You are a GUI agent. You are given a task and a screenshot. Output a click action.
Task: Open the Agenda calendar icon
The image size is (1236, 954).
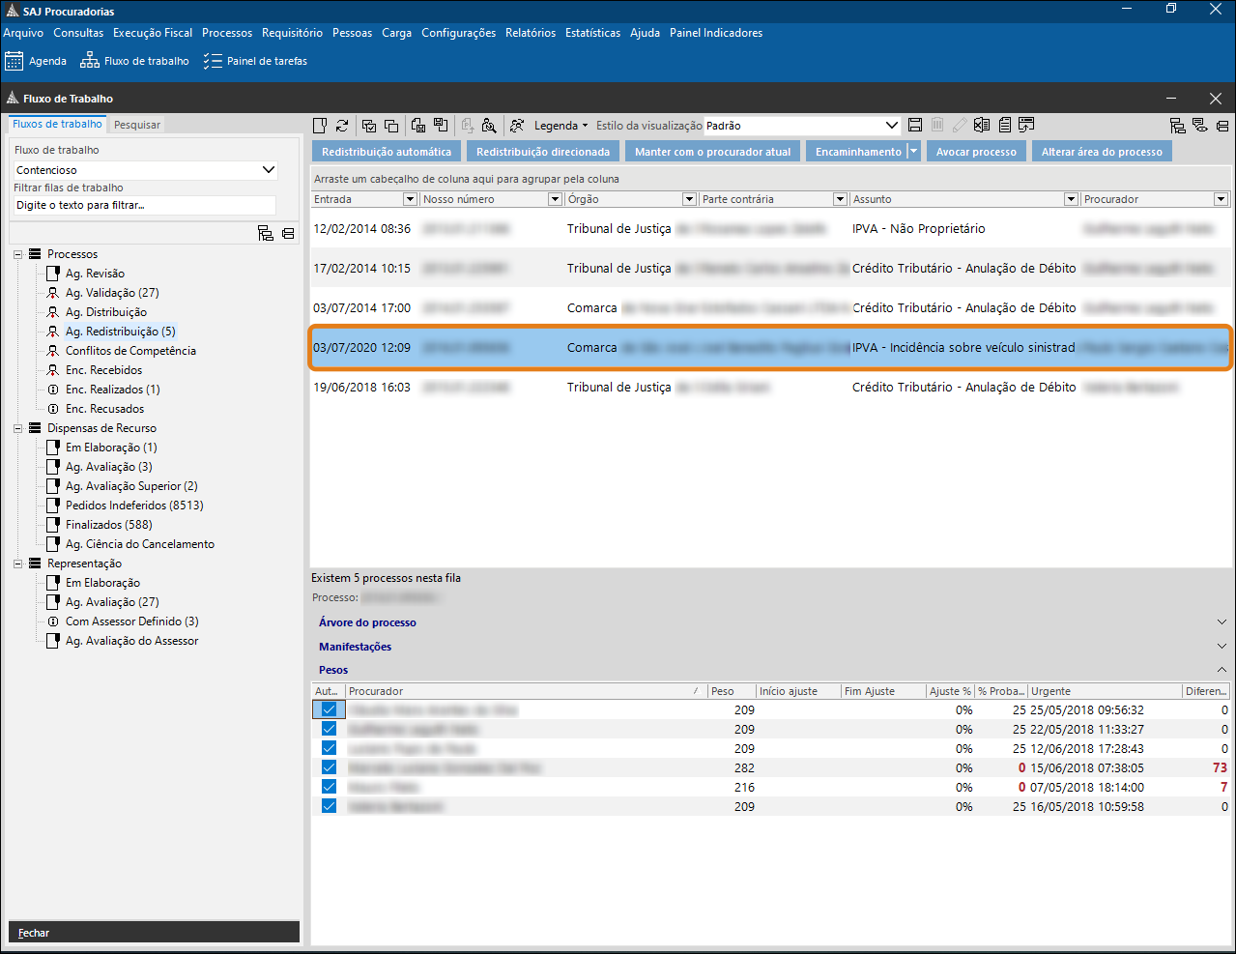(14, 61)
